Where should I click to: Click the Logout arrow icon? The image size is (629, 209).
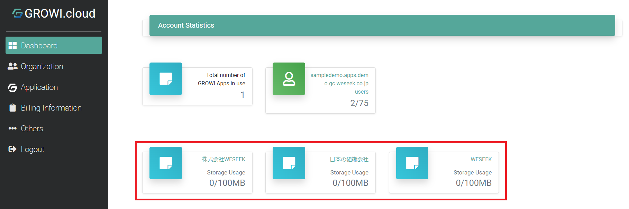(x=13, y=149)
